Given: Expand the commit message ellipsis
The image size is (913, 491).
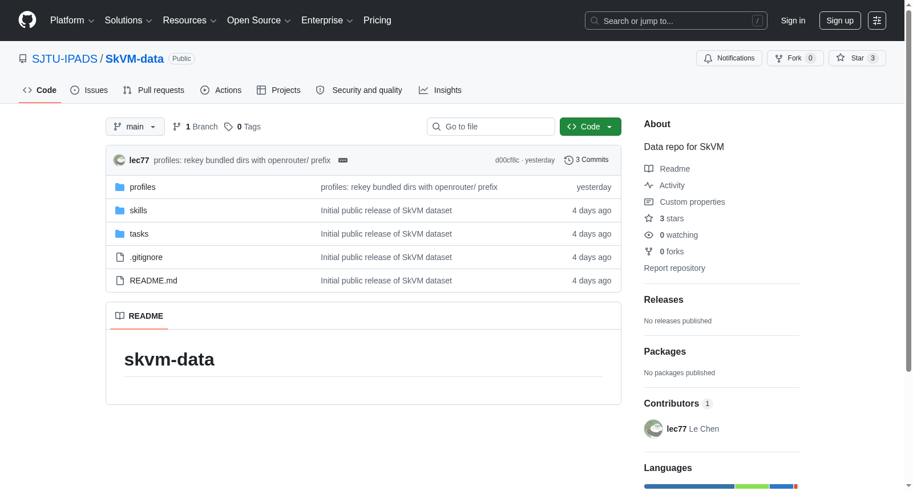Looking at the screenshot, I should [x=343, y=160].
